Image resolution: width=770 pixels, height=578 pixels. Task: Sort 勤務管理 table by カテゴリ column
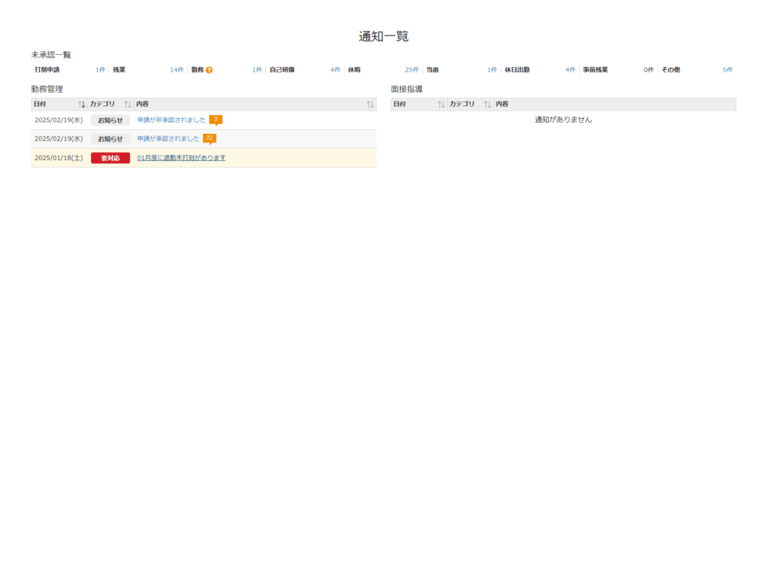click(x=128, y=104)
